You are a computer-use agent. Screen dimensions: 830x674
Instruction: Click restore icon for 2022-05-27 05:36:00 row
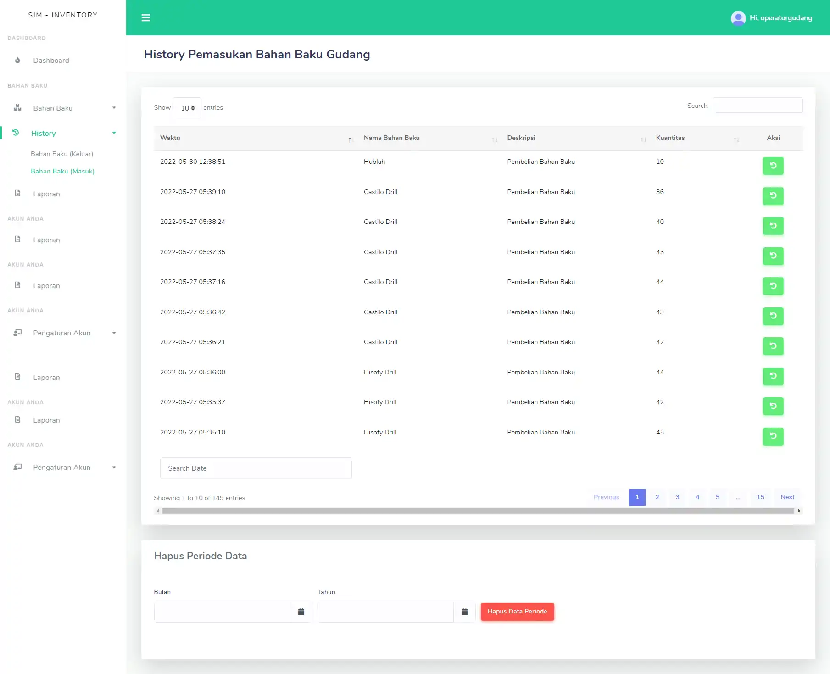773,376
